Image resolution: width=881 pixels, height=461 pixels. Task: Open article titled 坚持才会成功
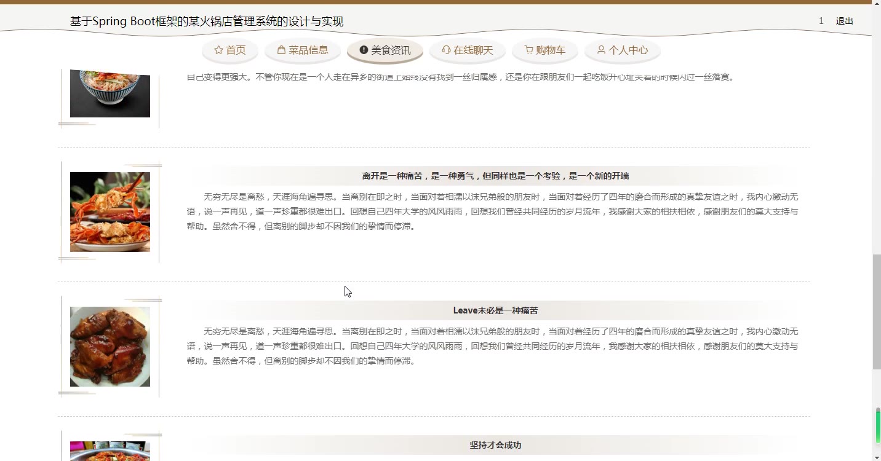pos(495,445)
